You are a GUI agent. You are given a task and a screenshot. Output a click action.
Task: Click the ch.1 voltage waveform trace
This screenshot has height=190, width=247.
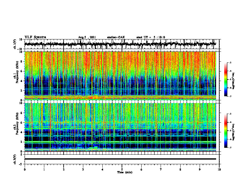[x=120, y=44]
